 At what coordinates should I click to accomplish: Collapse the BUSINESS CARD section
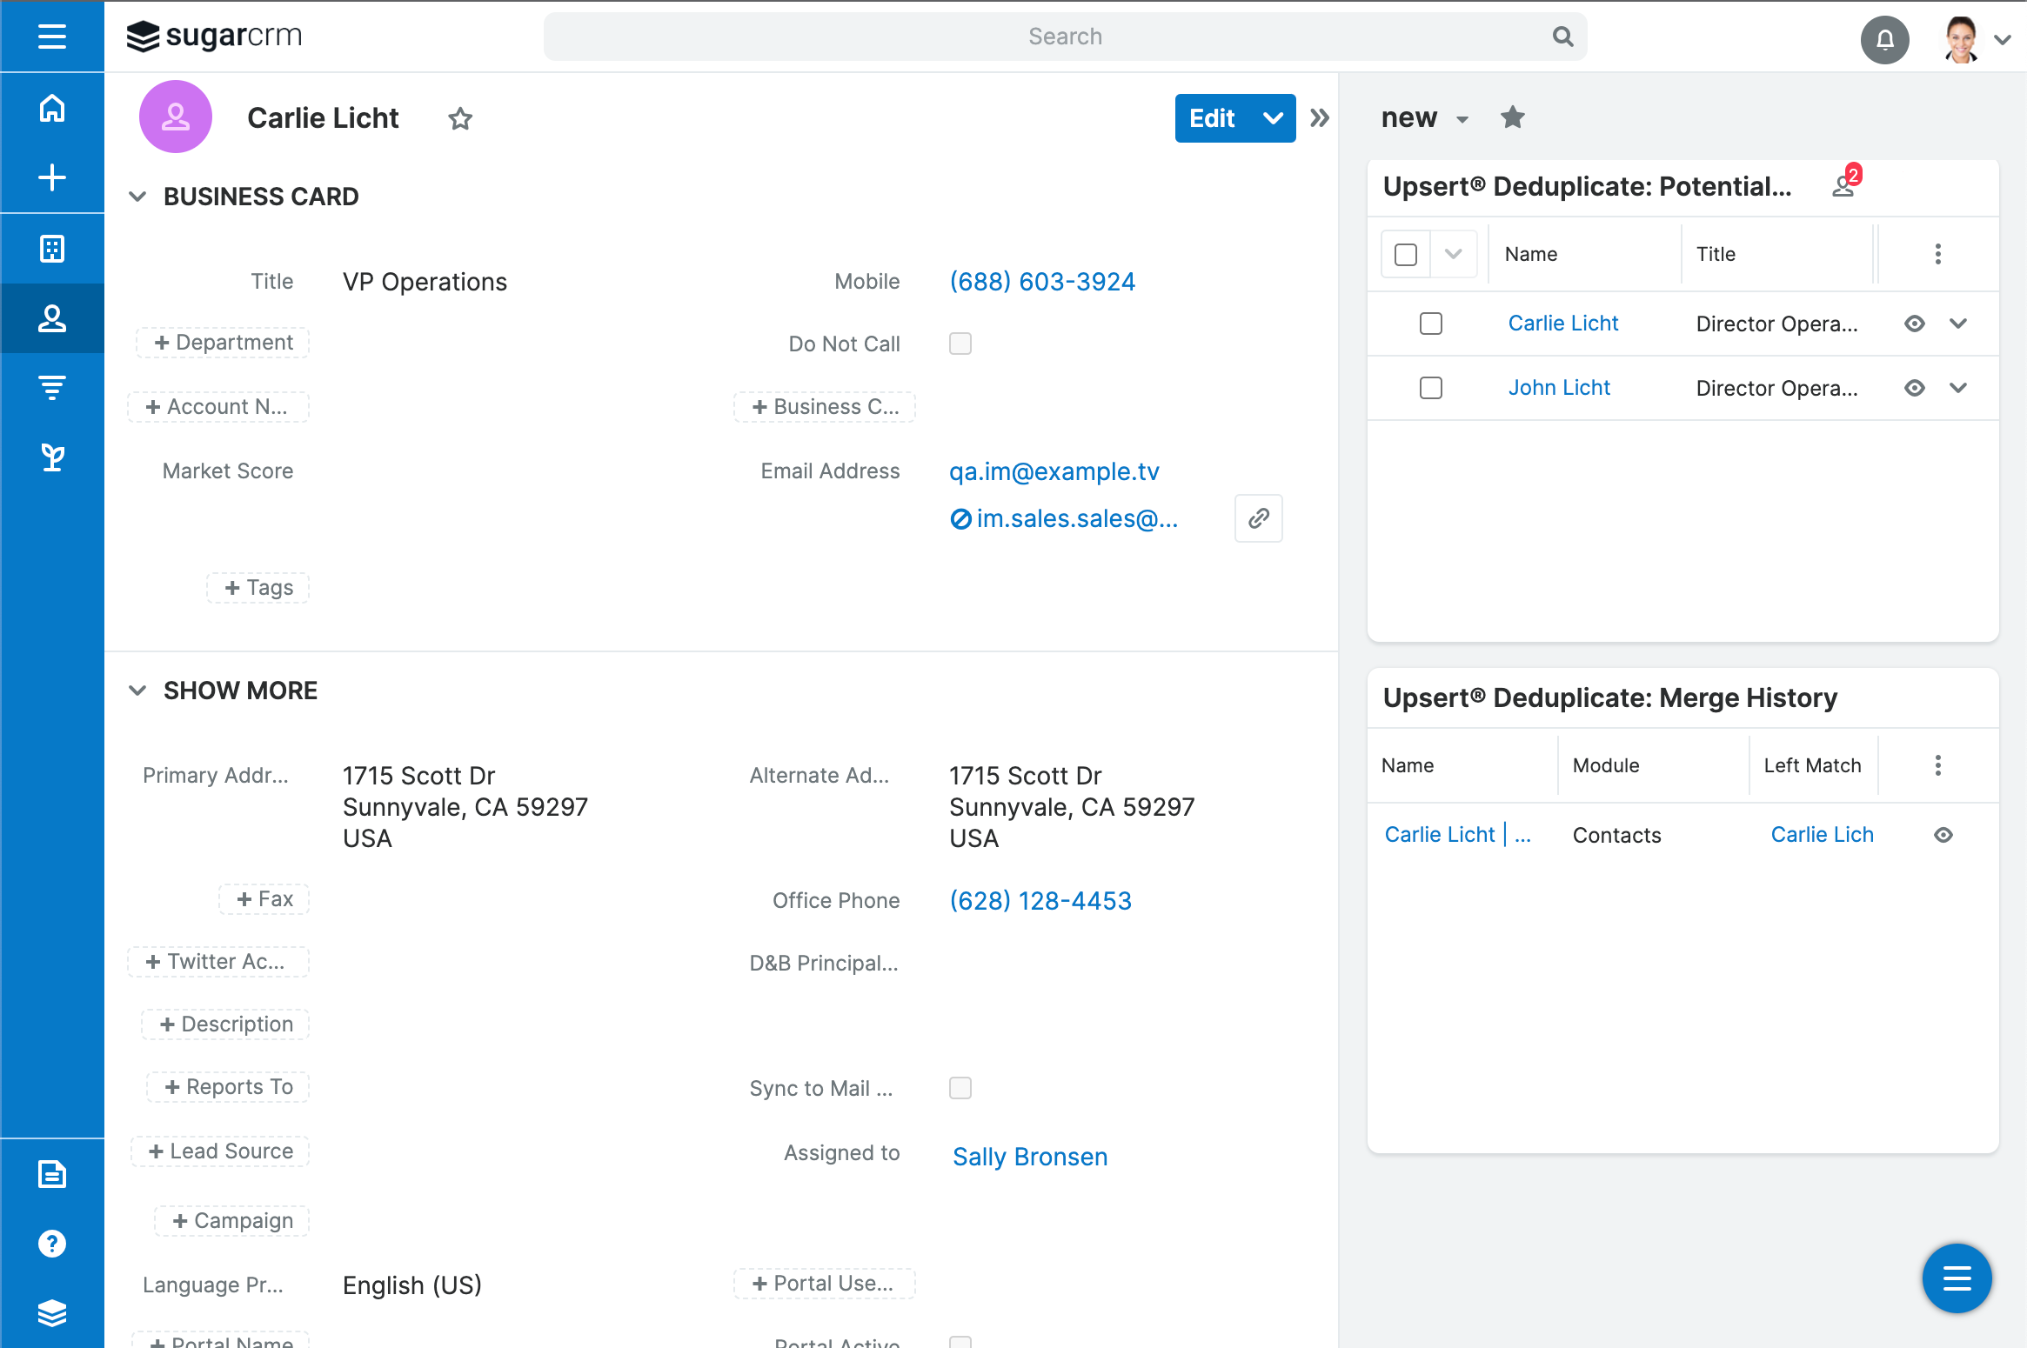(137, 196)
